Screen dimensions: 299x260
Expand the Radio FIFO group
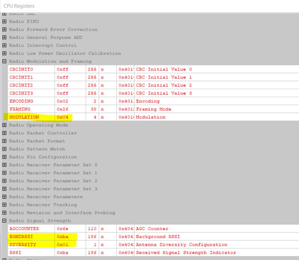[4, 21]
